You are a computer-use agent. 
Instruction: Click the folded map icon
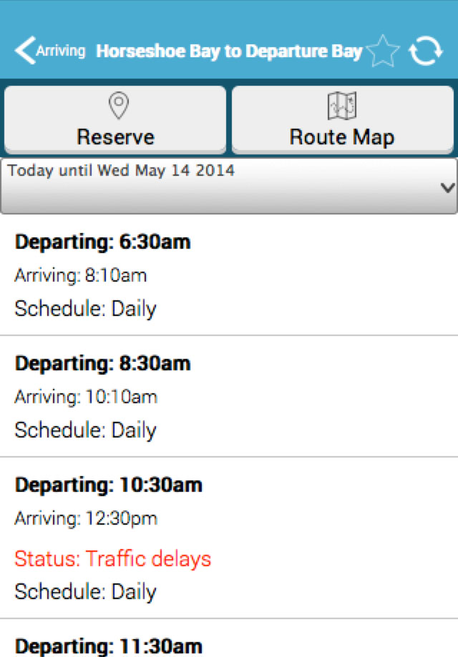click(x=342, y=107)
